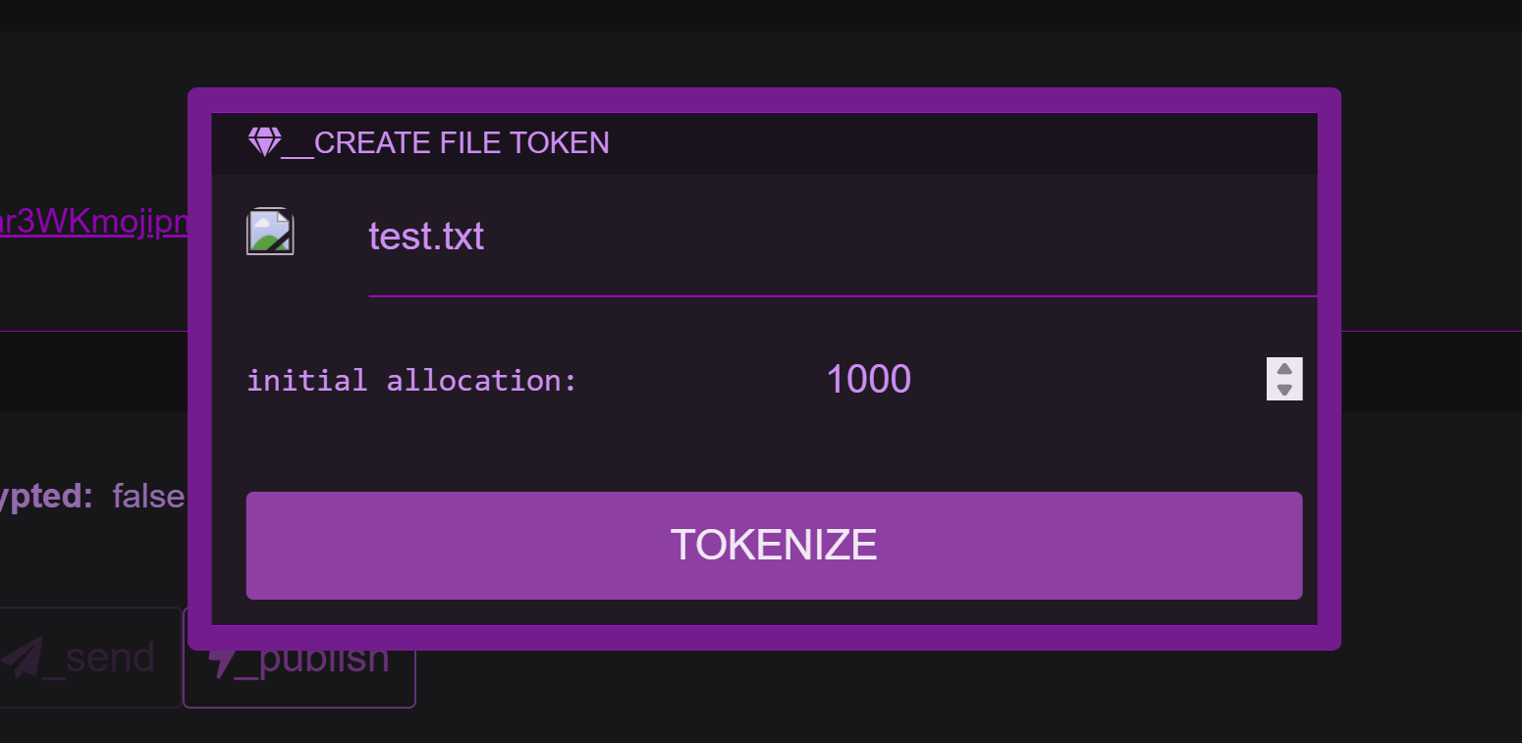The width and height of the screenshot is (1522, 743).
Task: Click the diamond gem icon in dialog header
Action: tap(264, 142)
